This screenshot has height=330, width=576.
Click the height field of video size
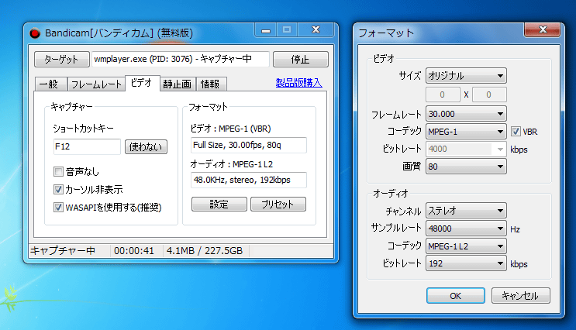tap(489, 95)
